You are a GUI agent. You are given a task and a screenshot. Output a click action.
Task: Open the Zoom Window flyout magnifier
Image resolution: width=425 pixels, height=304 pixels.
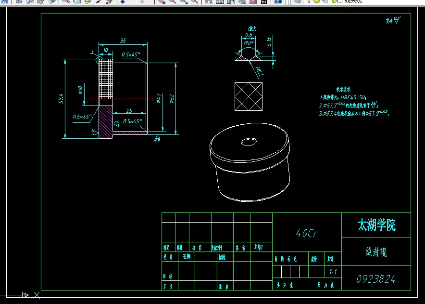(184, 1)
